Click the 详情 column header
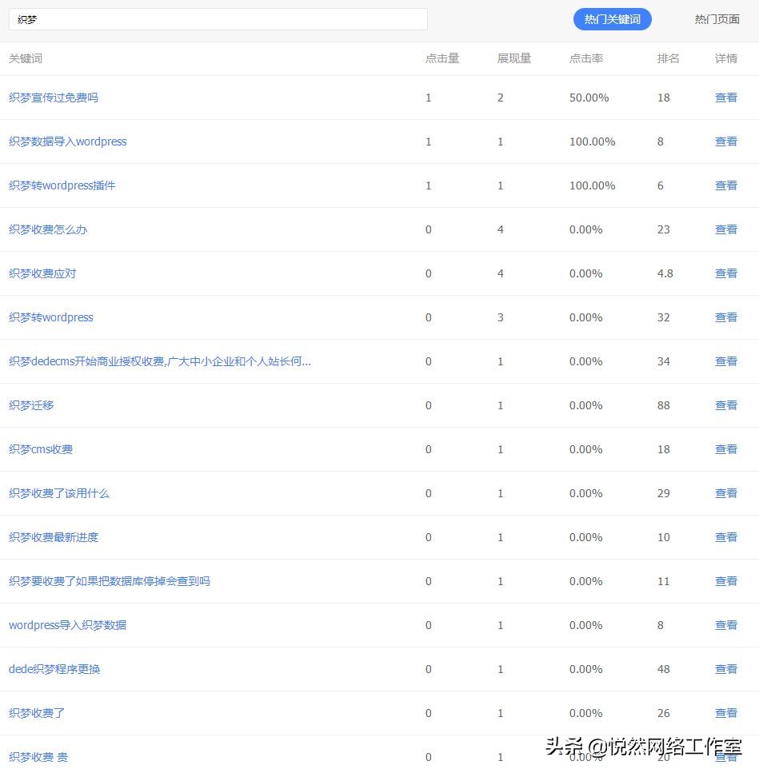Image resolution: width=759 pixels, height=773 pixels. (x=726, y=58)
